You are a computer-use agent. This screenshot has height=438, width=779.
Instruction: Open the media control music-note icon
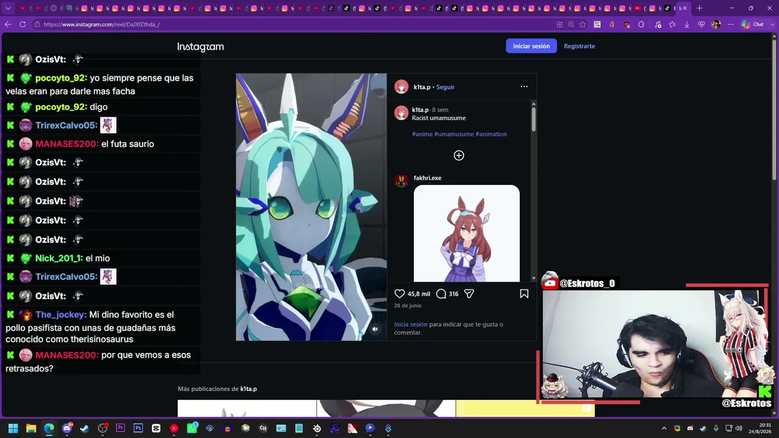pyautogui.click(x=658, y=24)
